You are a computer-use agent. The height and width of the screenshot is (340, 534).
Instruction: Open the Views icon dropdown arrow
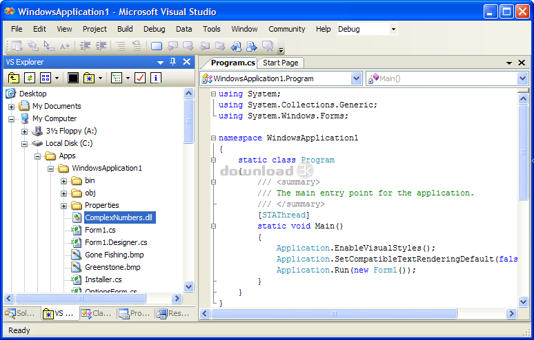(57, 78)
